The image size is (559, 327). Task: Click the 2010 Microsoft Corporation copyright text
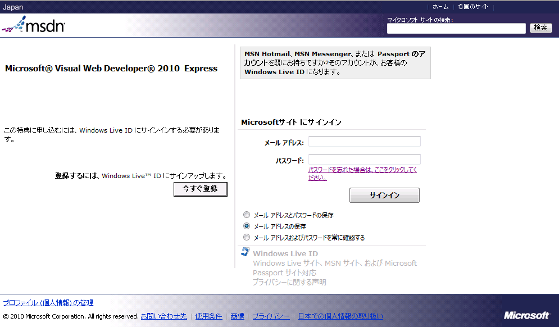(x=71, y=316)
